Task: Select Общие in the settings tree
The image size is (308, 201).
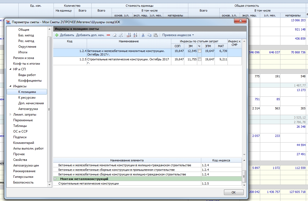Action: pos(24,30)
